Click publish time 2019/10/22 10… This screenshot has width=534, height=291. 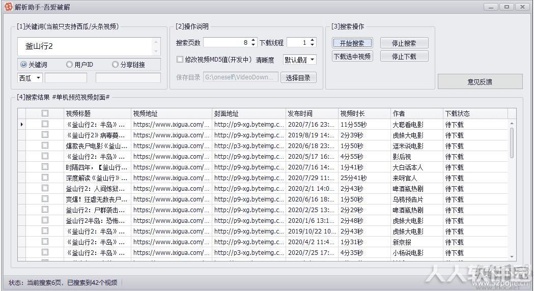312,231
